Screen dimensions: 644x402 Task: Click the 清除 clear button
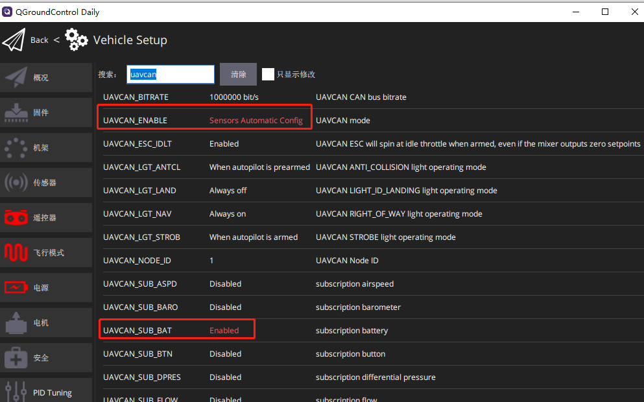238,75
